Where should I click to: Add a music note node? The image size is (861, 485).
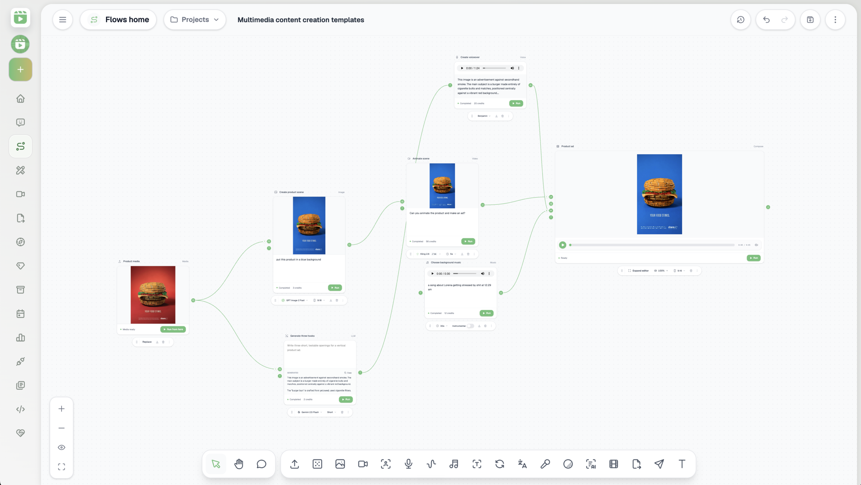click(x=454, y=464)
